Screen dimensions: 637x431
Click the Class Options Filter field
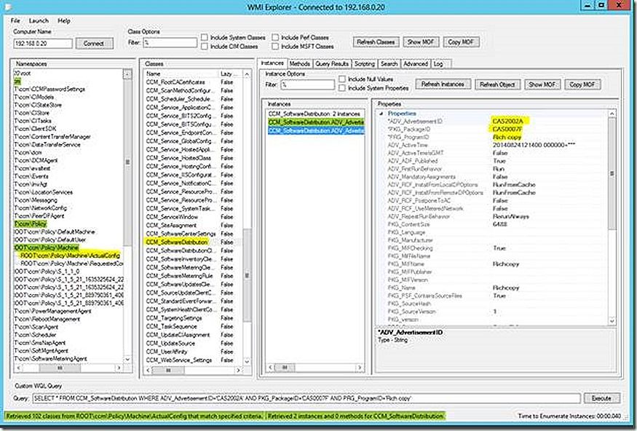click(170, 42)
